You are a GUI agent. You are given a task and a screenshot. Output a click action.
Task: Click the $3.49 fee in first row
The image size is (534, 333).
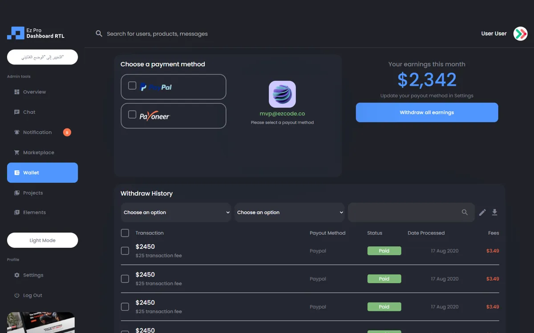click(x=493, y=251)
